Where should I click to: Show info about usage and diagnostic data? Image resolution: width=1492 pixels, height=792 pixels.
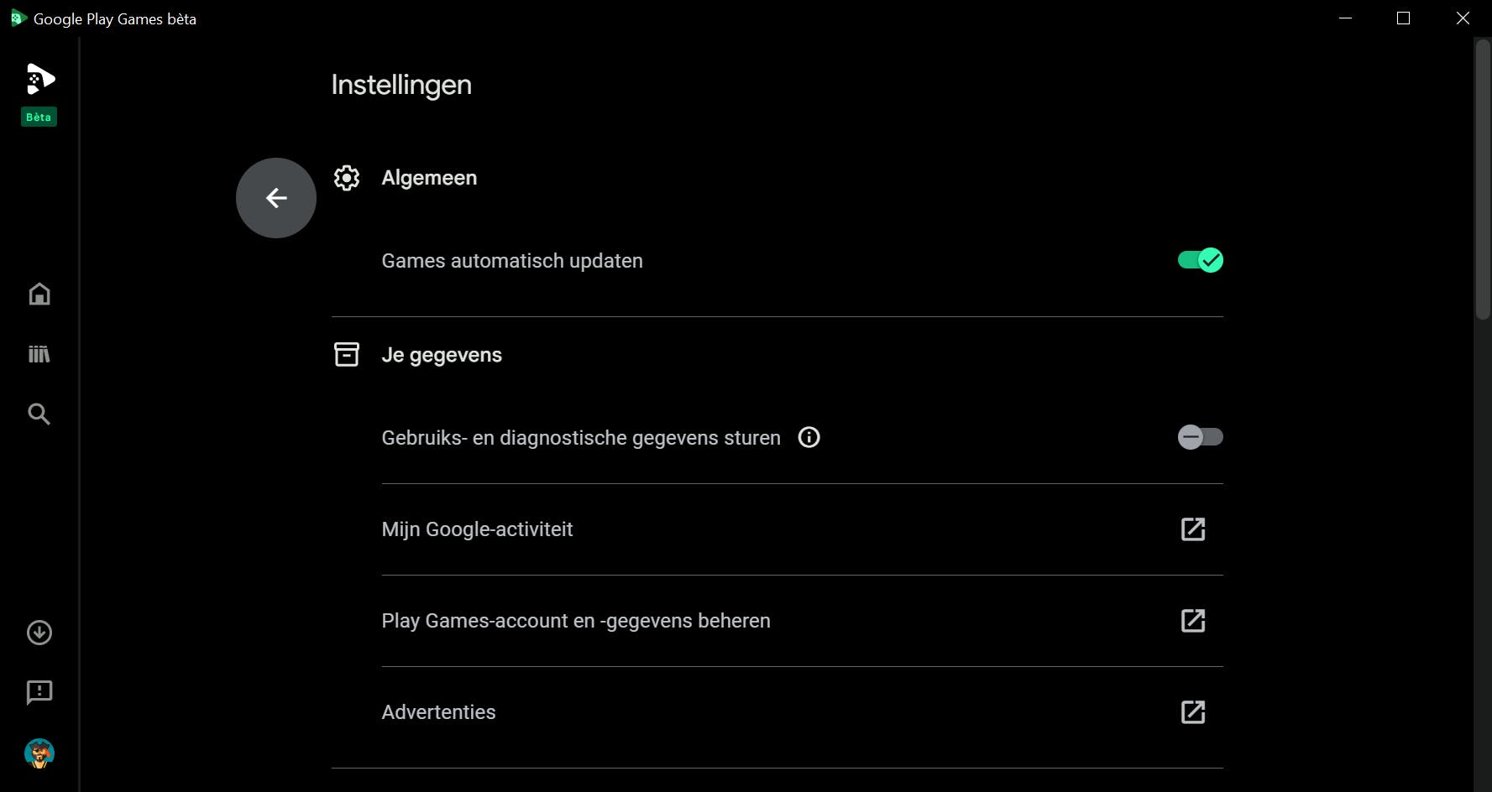(809, 437)
